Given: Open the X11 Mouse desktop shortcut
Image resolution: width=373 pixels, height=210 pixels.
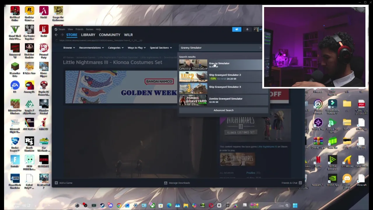Looking at the screenshot, I should (x=347, y=162).
